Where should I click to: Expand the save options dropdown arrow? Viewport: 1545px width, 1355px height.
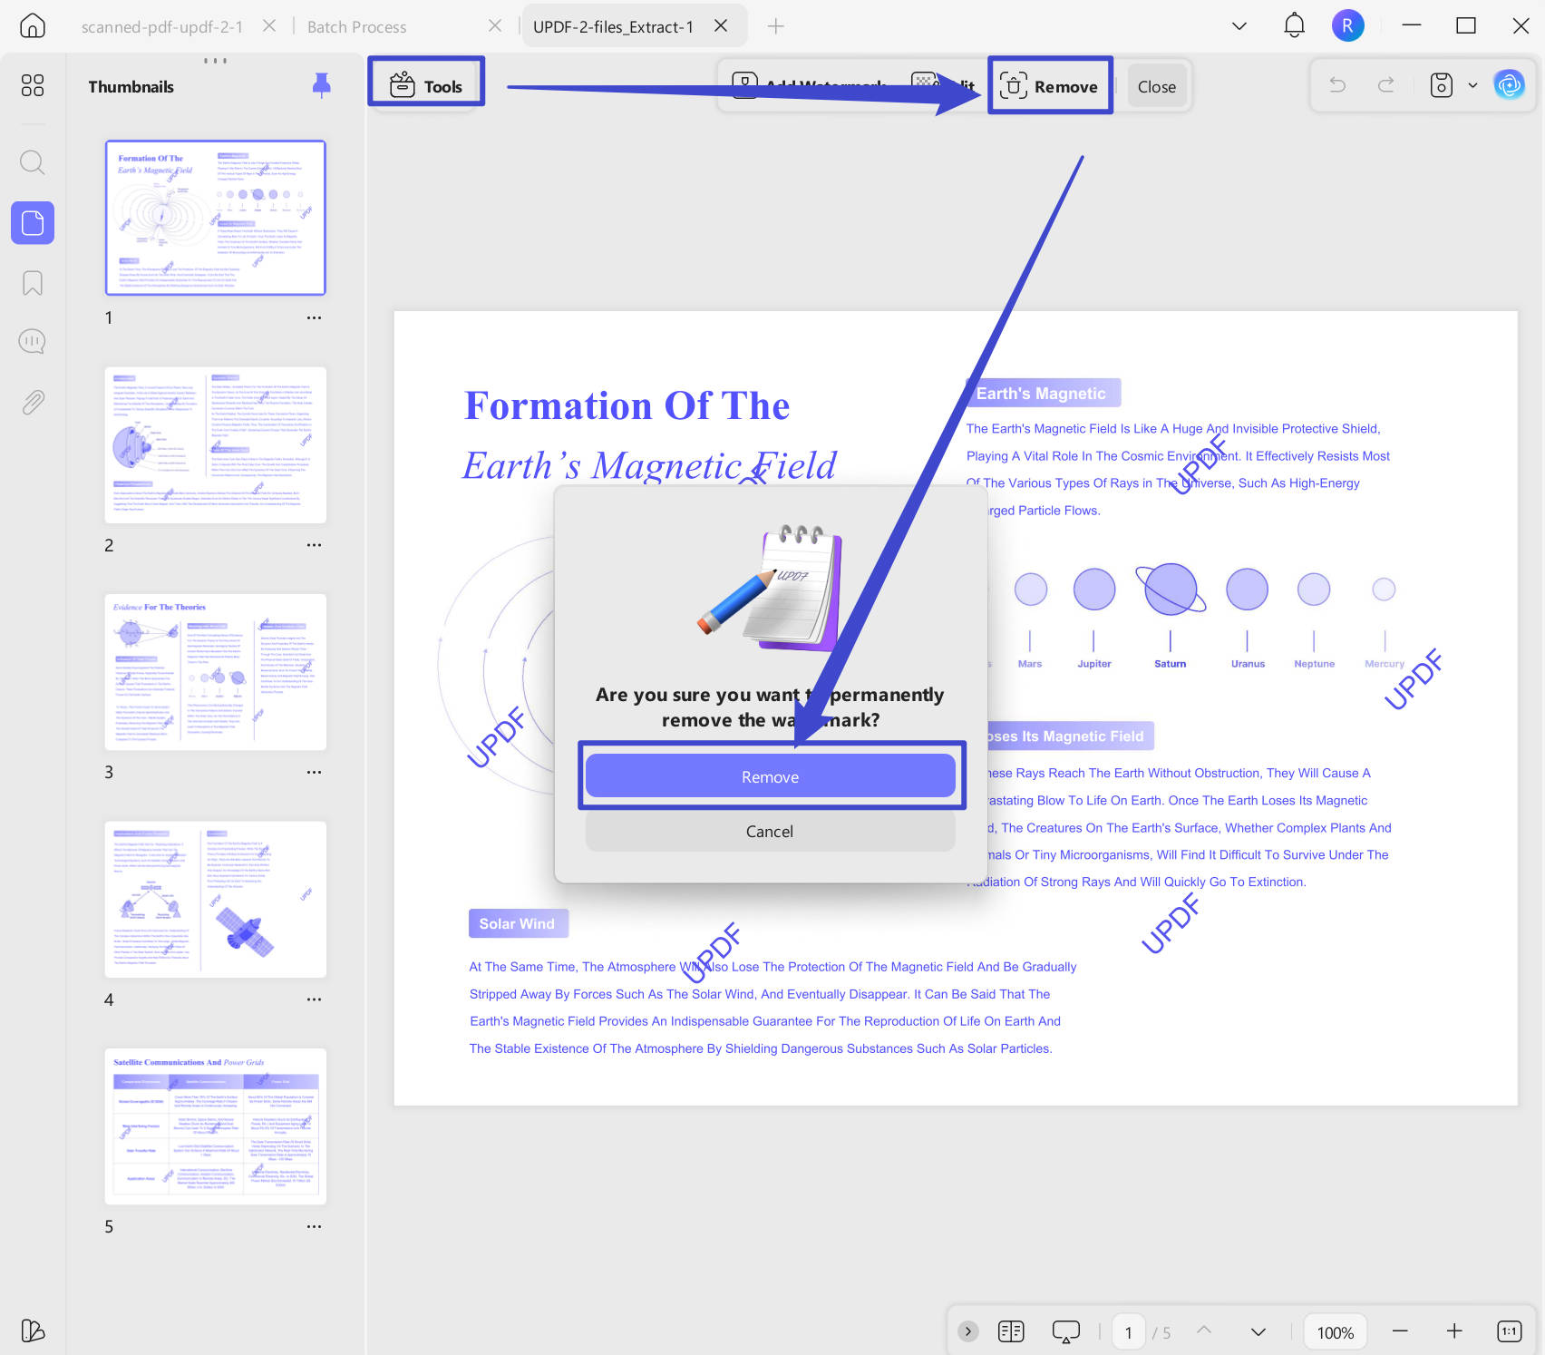(x=1472, y=85)
